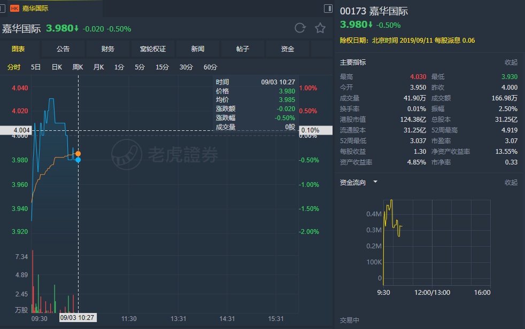Toggle the right side panel icon
The image size is (525, 329).
point(328,9)
